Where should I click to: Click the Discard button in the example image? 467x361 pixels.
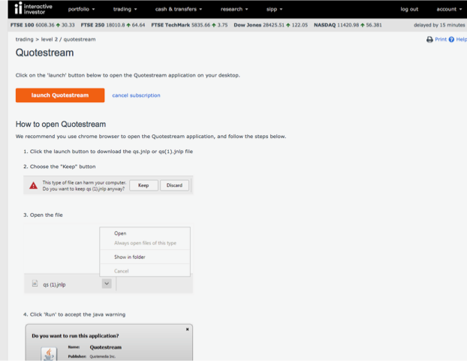[x=174, y=185]
